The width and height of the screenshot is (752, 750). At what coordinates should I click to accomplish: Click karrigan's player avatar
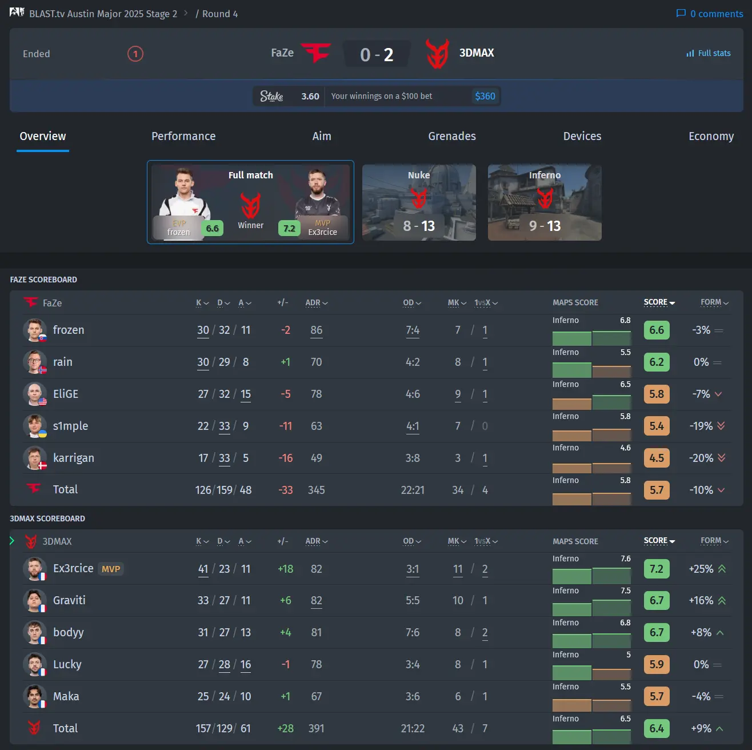click(x=34, y=458)
